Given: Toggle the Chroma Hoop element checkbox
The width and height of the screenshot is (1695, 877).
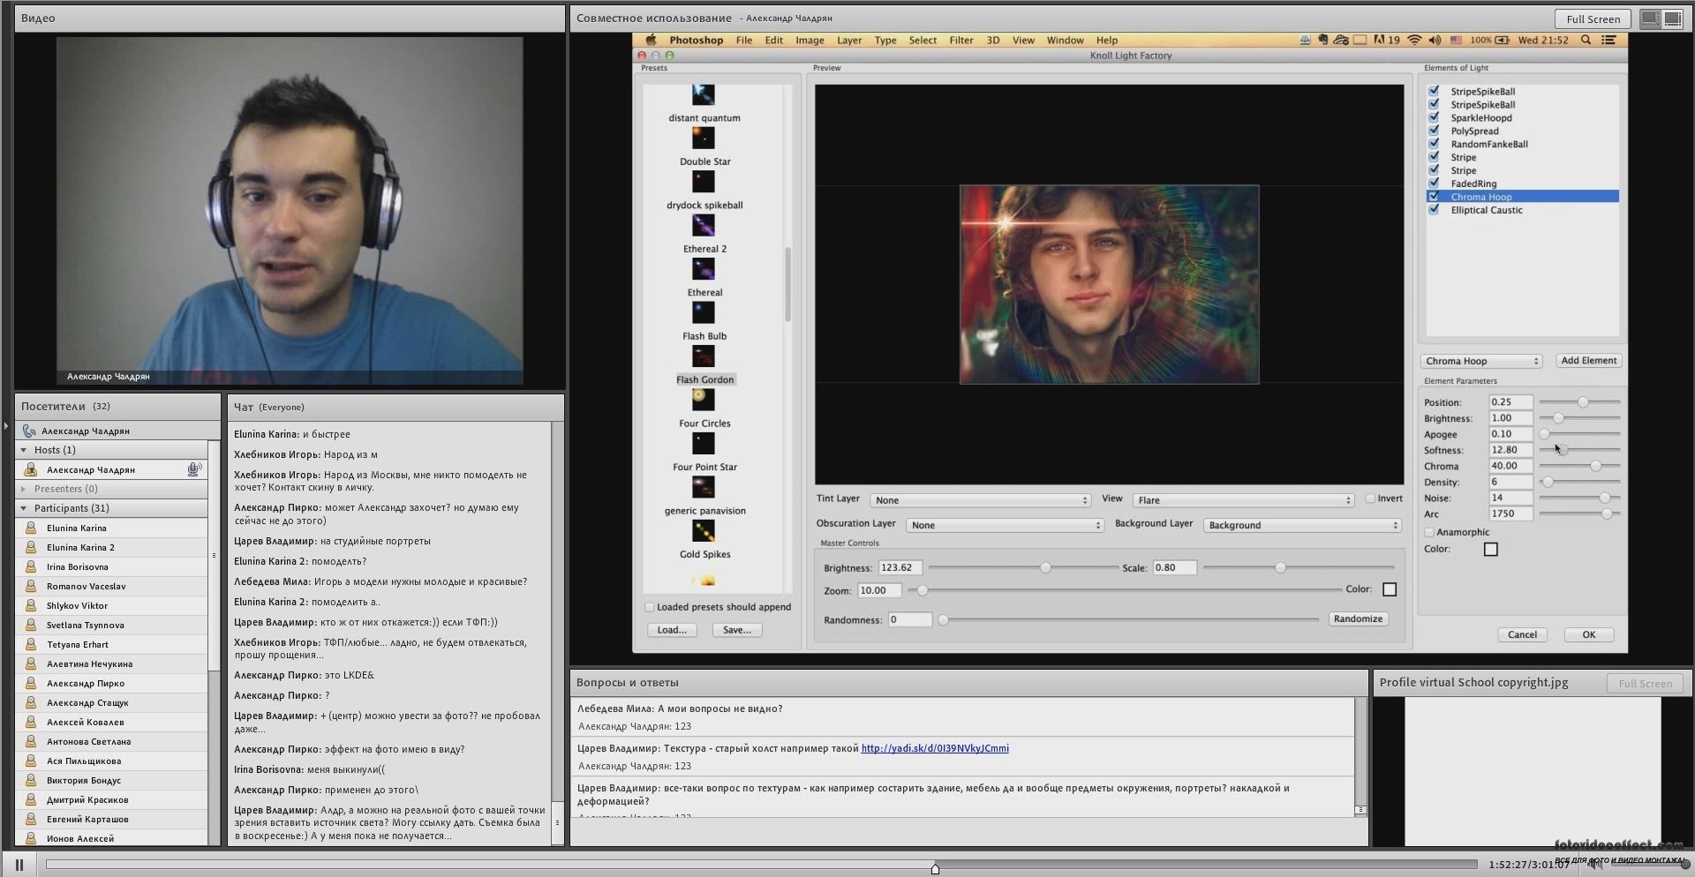Looking at the screenshot, I should [1434, 197].
